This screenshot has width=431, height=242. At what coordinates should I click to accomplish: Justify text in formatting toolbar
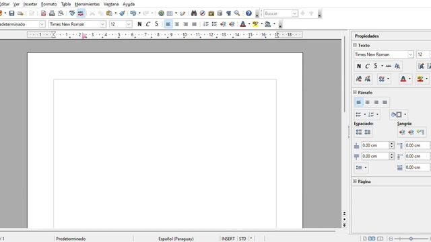pos(195,24)
